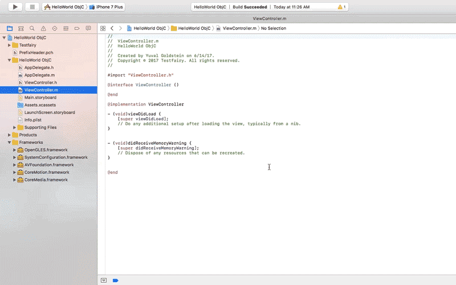
Task: Select the HelloWorld ObjC scheme
Action: (x=64, y=7)
